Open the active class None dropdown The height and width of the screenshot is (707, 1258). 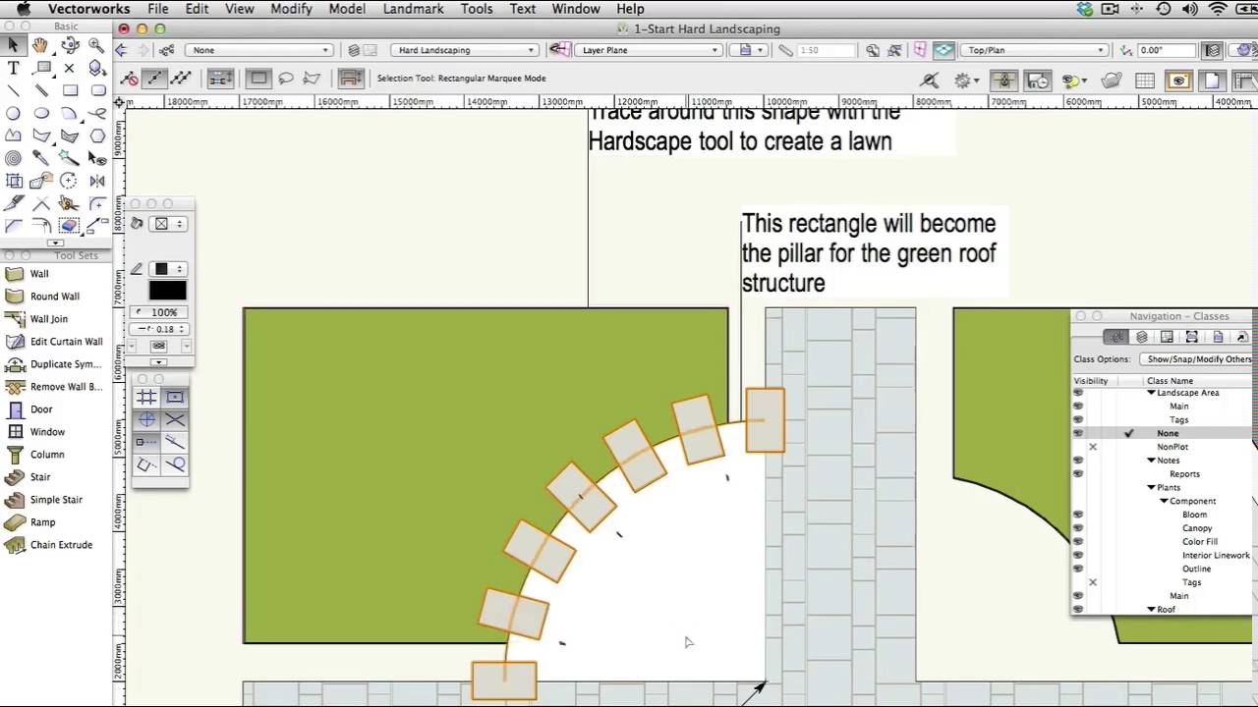[260, 50]
